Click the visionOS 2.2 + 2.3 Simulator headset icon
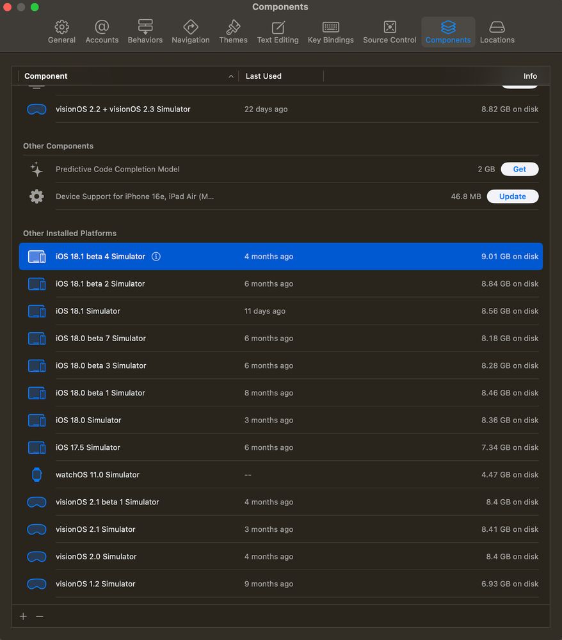This screenshot has height=640, width=562. click(x=36, y=109)
